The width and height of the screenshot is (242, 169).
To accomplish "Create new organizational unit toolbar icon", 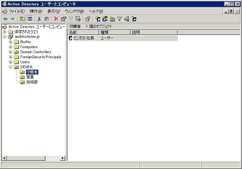I will point(112,19).
